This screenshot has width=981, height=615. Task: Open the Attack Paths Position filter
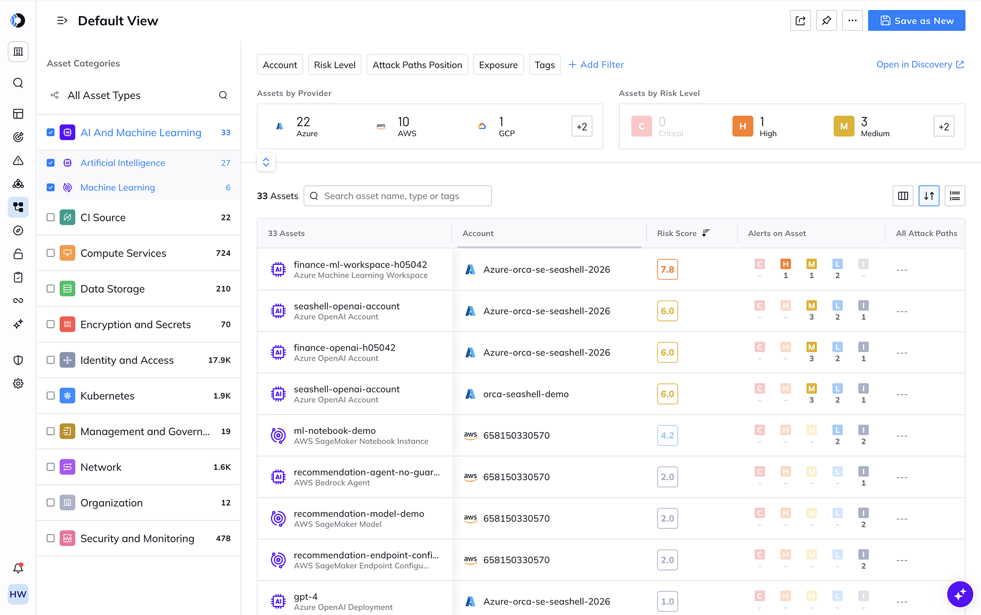[x=417, y=65]
